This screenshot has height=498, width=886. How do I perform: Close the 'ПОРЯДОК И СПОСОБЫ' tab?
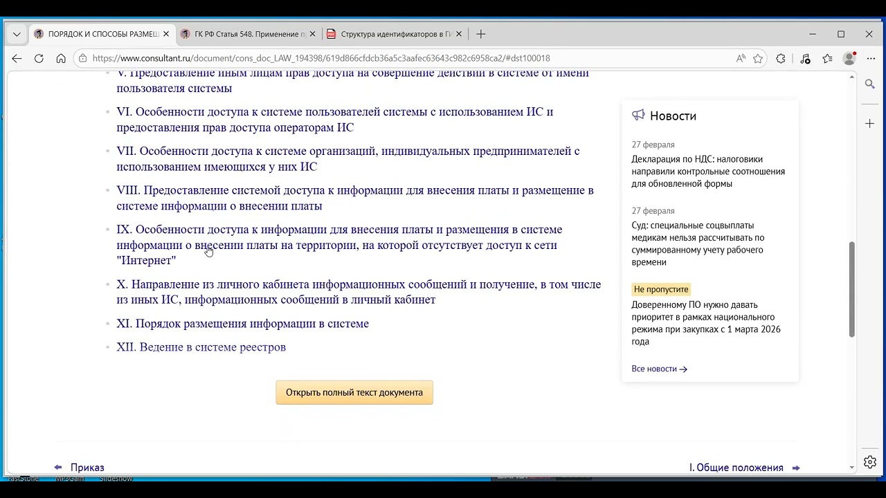(166, 34)
